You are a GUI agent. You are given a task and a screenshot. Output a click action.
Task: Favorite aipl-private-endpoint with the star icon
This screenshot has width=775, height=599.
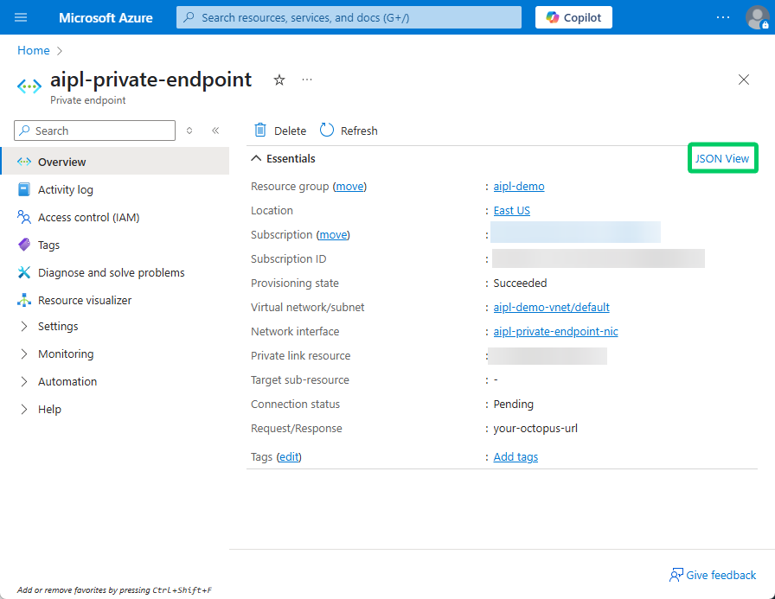pyautogui.click(x=279, y=80)
